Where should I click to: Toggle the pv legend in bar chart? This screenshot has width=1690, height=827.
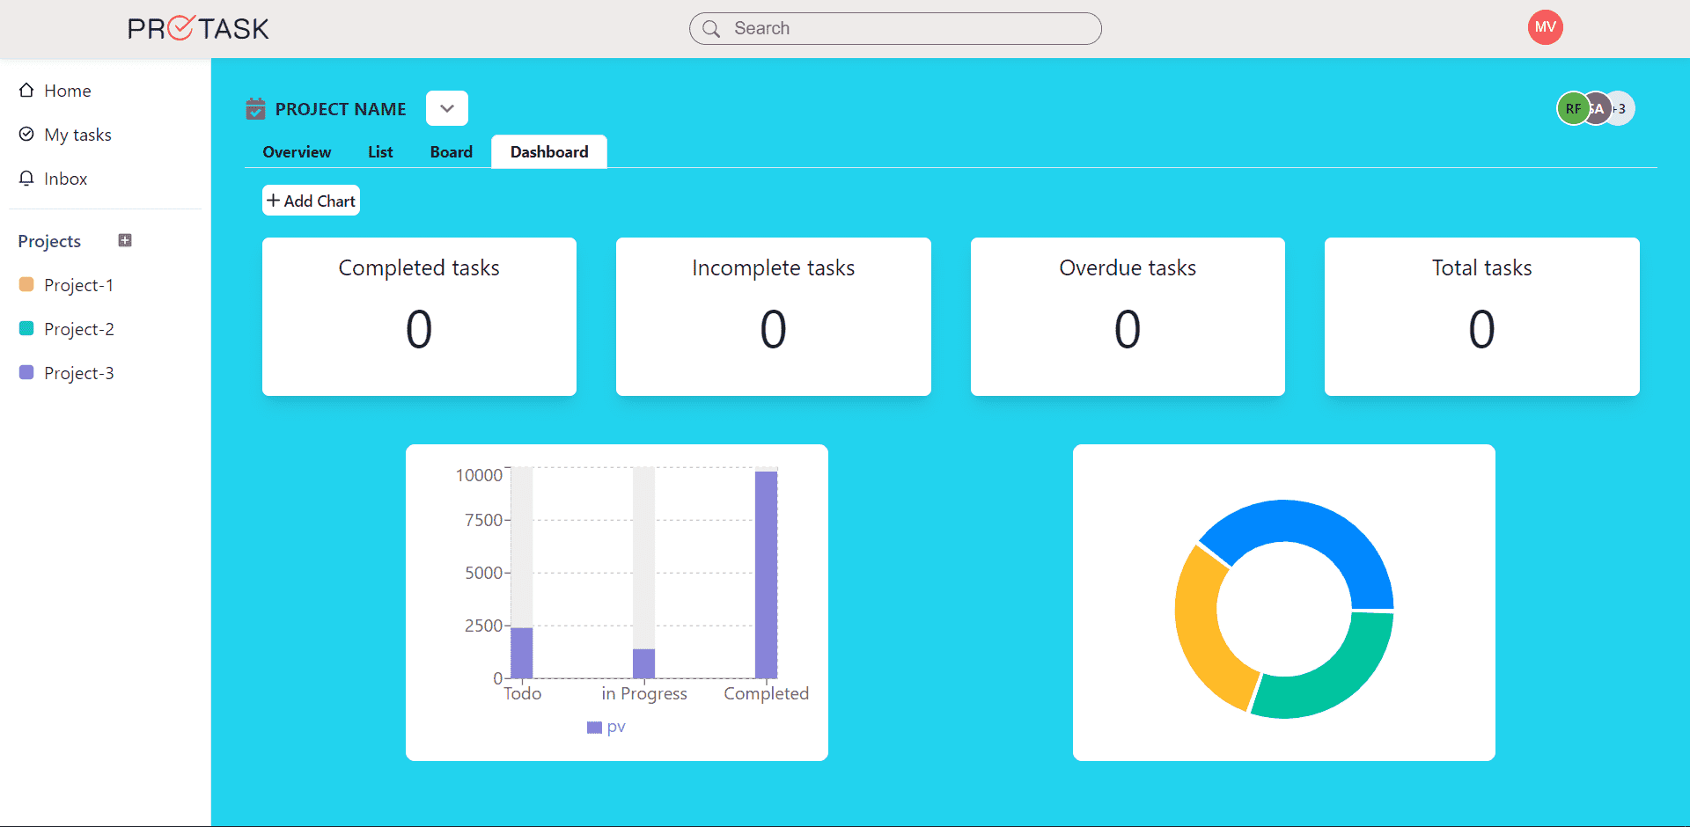(606, 727)
